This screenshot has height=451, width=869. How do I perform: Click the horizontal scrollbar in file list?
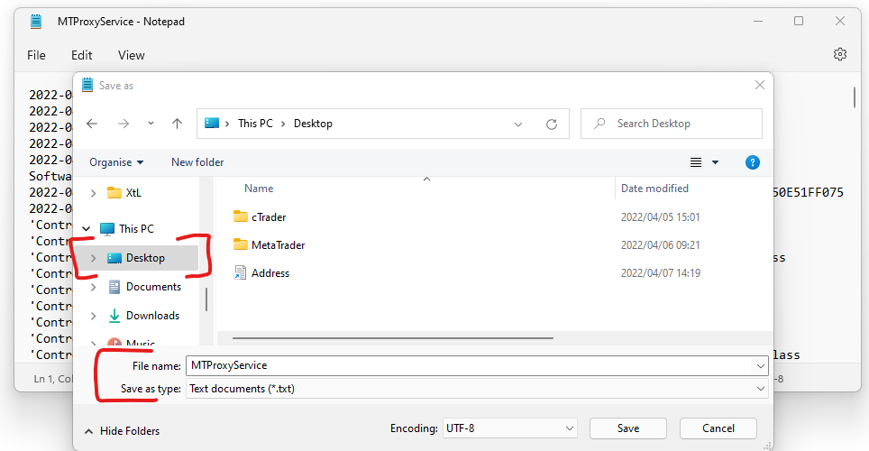click(x=392, y=338)
